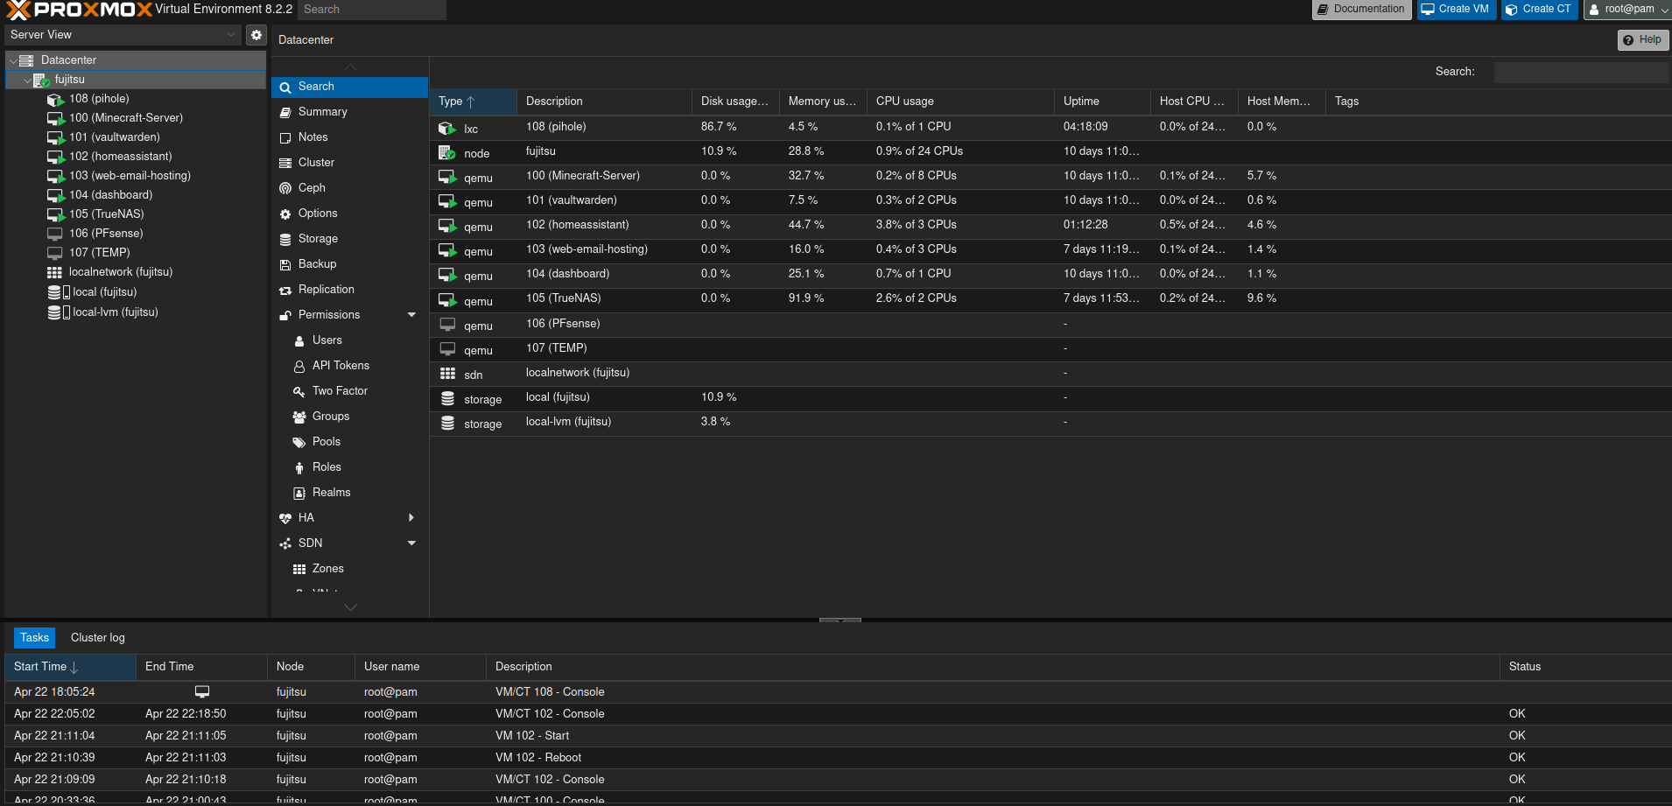Click the Documentation button
Screen dimensions: 1672x806
click(1361, 10)
